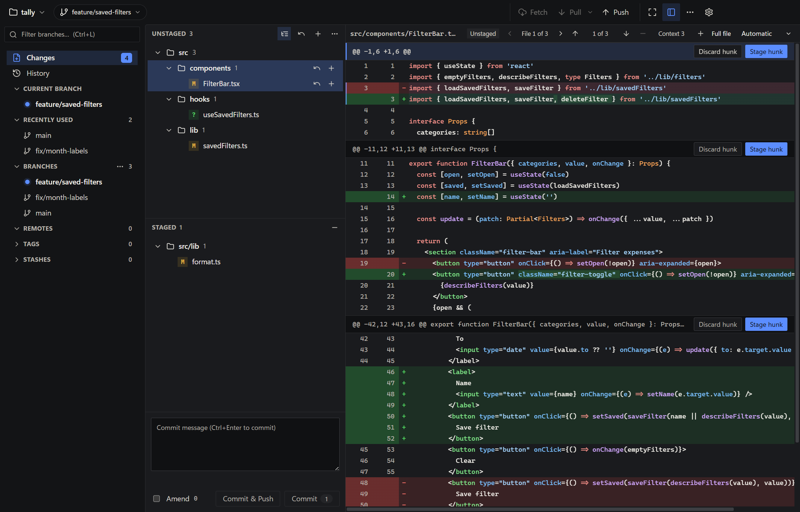
Task: Open the Automatic diff mode dropdown
Action: tap(766, 34)
